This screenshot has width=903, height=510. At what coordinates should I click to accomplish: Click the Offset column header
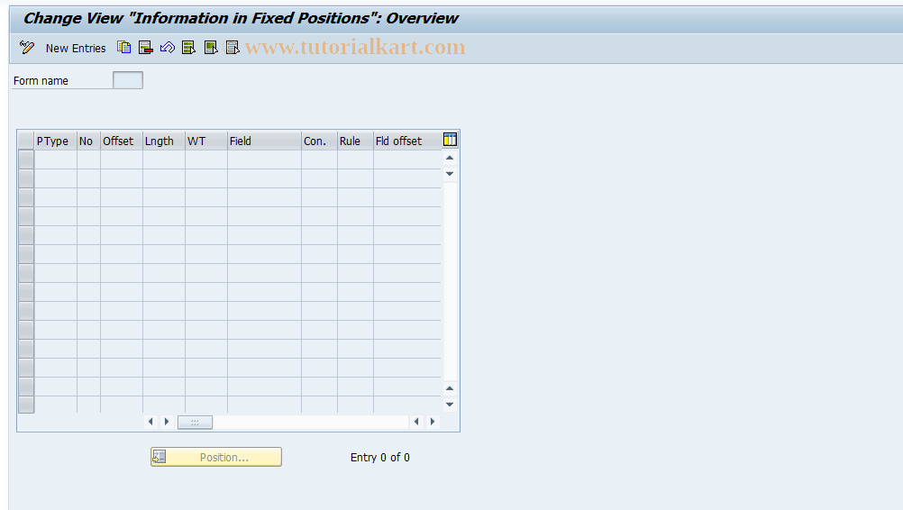click(x=122, y=141)
